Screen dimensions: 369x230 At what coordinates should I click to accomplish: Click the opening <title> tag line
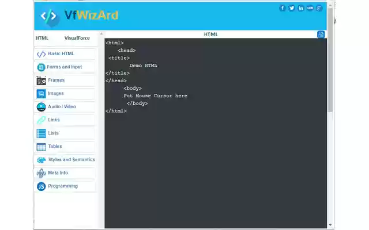[119, 57]
